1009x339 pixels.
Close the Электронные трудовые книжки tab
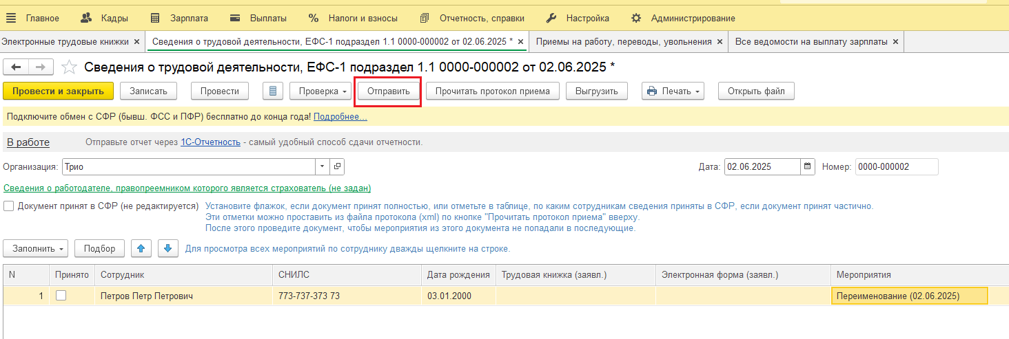136,42
